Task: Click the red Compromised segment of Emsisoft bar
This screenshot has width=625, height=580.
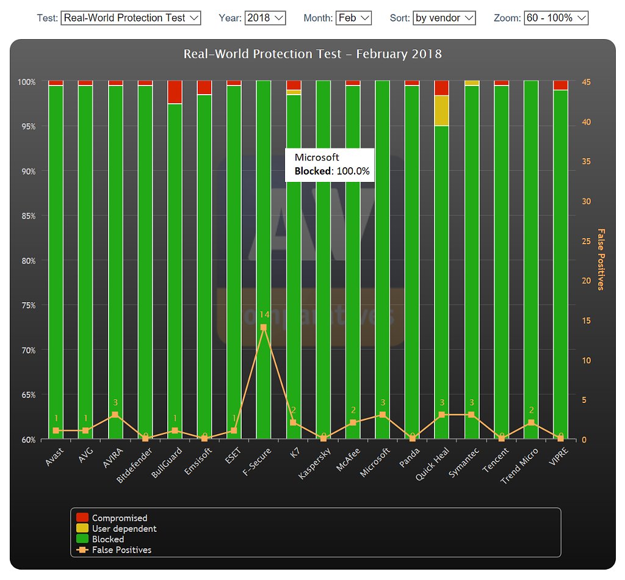Action: 204,88
